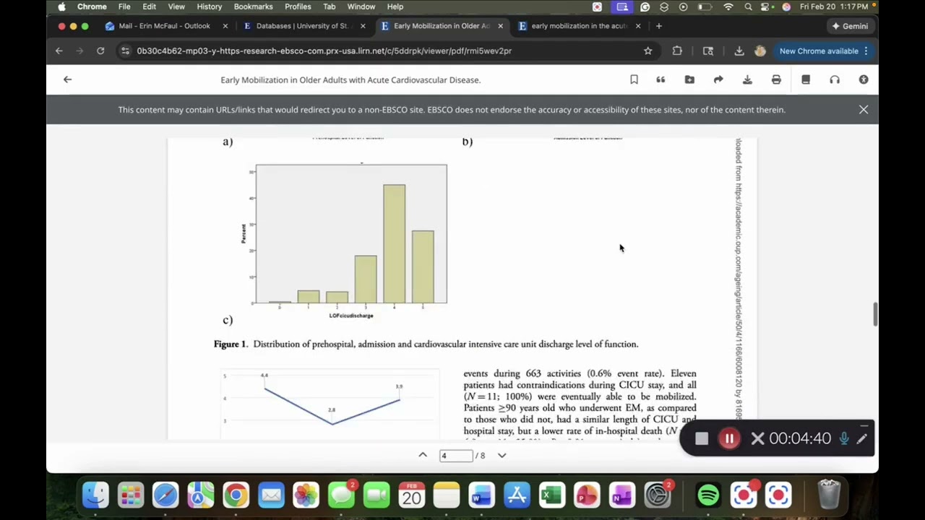Reload the current page
The width and height of the screenshot is (925, 520).
(x=100, y=51)
